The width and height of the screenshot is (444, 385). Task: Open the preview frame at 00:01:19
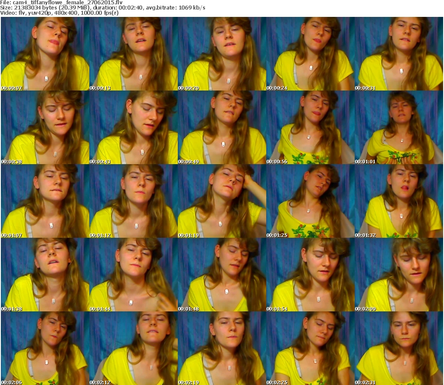[222, 201]
